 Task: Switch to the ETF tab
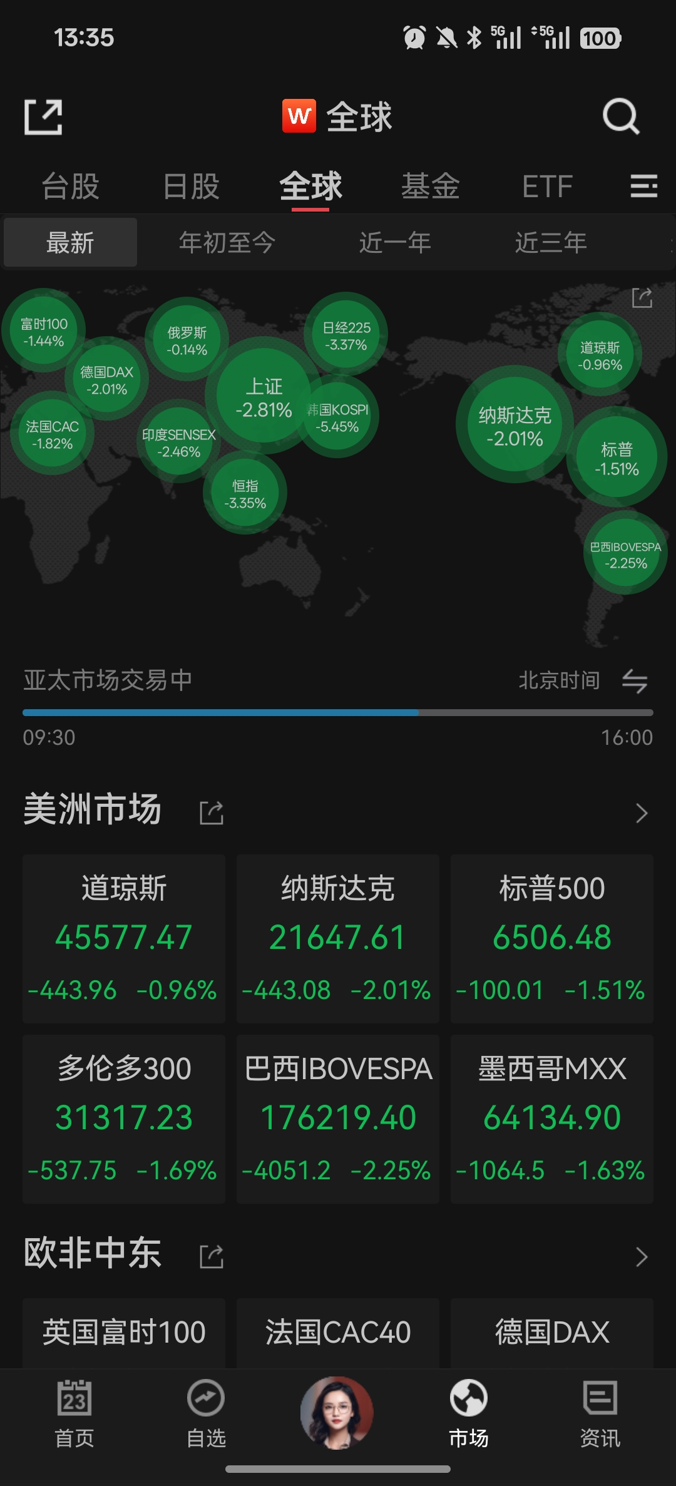[548, 187]
